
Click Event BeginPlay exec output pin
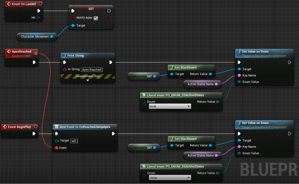34,134
